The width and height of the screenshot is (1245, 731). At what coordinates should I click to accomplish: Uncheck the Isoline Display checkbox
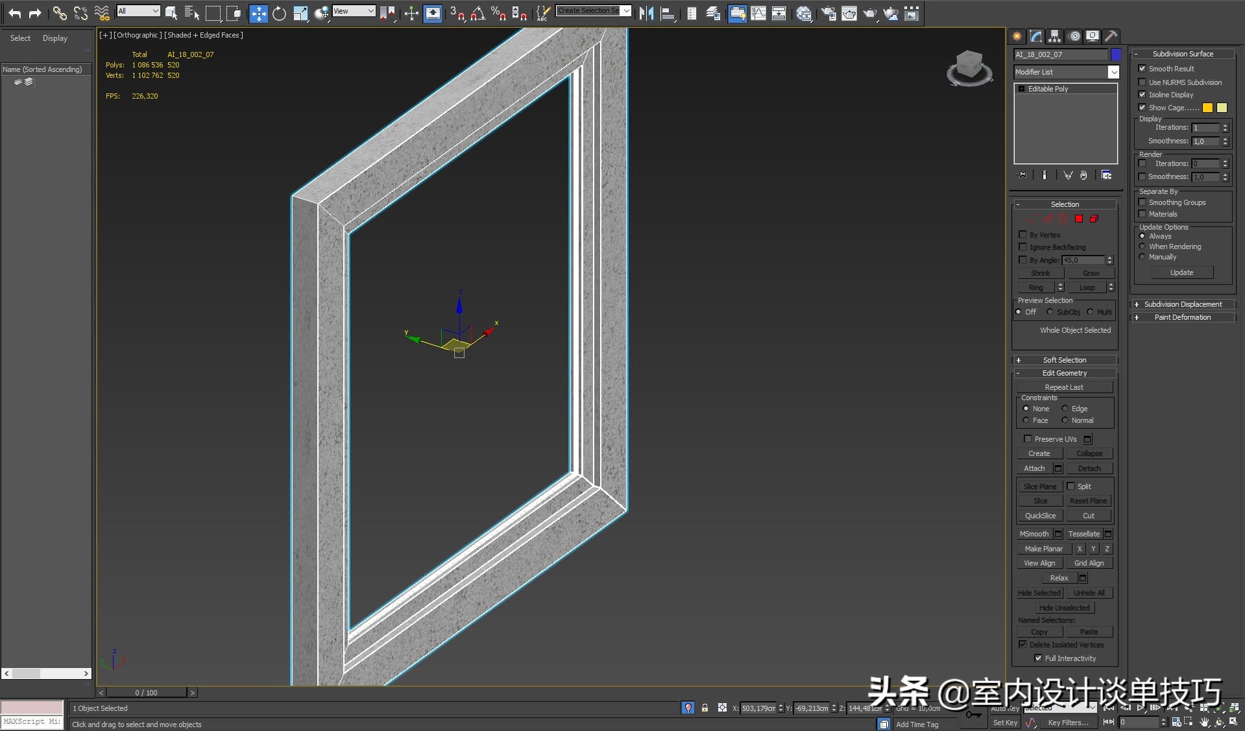coord(1142,95)
